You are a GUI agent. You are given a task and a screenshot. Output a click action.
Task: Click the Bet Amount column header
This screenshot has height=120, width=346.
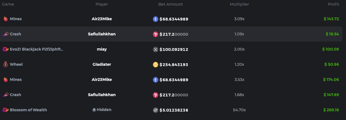tap(170, 4)
